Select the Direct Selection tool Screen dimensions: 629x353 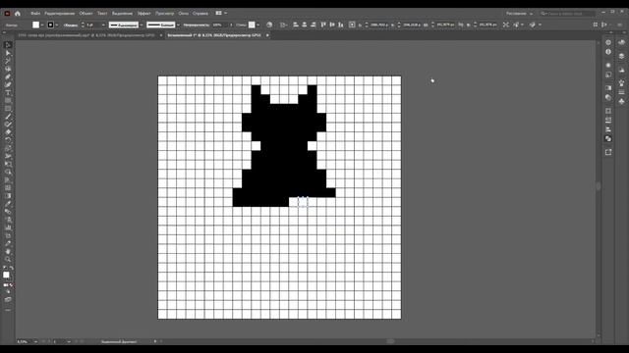(x=8, y=53)
